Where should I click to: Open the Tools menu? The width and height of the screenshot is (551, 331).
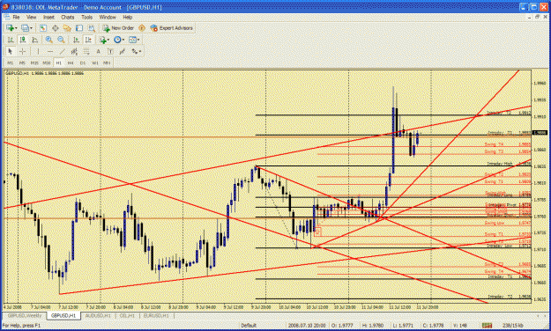click(x=86, y=18)
